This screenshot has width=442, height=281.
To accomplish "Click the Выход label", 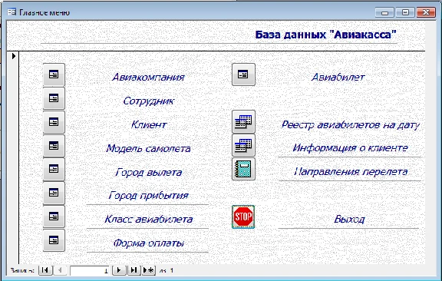I will click(349, 219).
